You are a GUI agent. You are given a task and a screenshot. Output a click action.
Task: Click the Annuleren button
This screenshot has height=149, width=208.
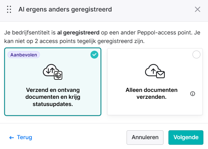point(145,138)
